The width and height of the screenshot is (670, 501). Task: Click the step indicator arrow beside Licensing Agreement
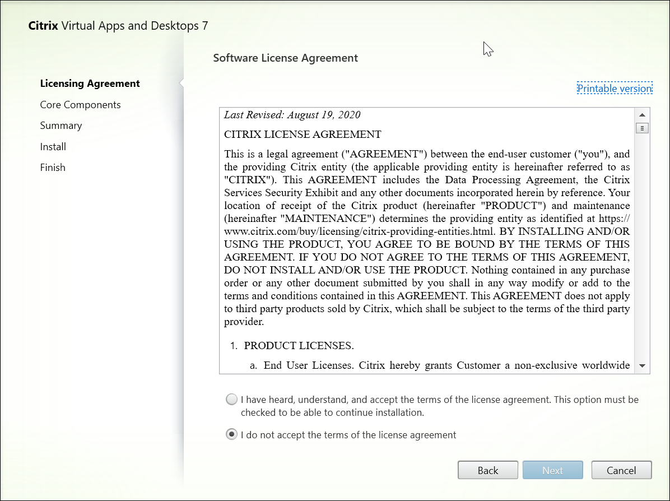[x=181, y=83]
